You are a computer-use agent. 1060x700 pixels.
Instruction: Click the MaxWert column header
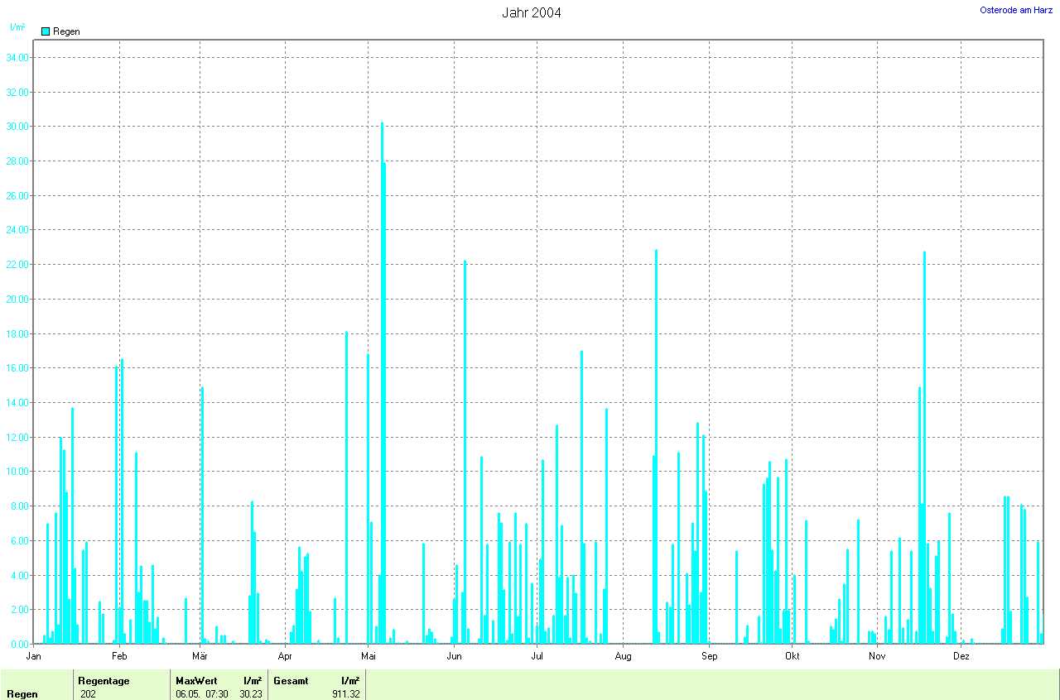tap(196, 680)
